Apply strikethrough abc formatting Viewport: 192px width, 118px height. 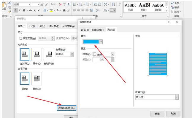point(31,10)
